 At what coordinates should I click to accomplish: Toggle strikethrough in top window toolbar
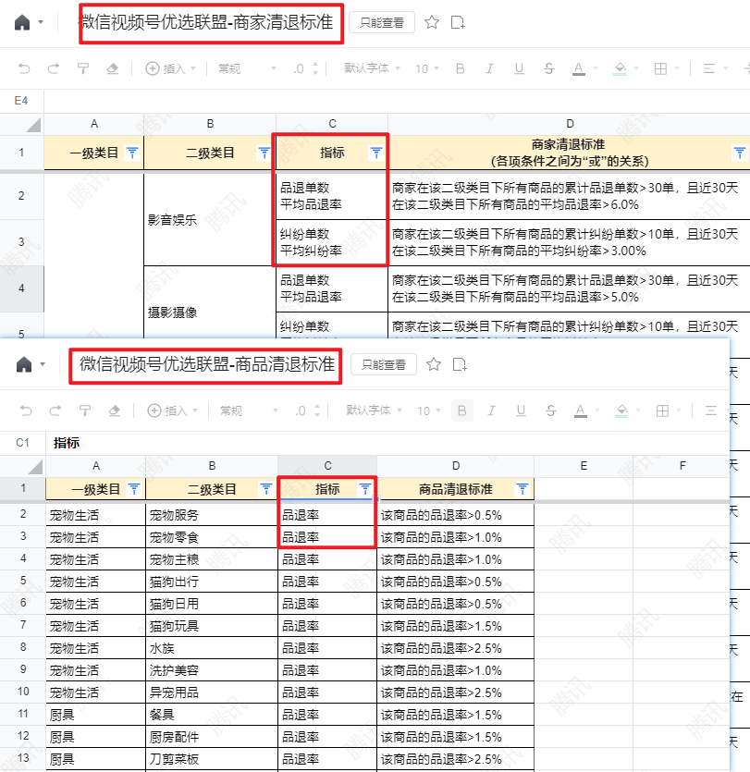(x=549, y=68)
